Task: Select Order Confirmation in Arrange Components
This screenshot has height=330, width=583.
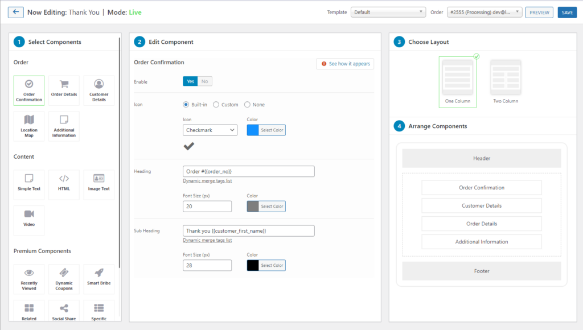Action: point(482,188)
